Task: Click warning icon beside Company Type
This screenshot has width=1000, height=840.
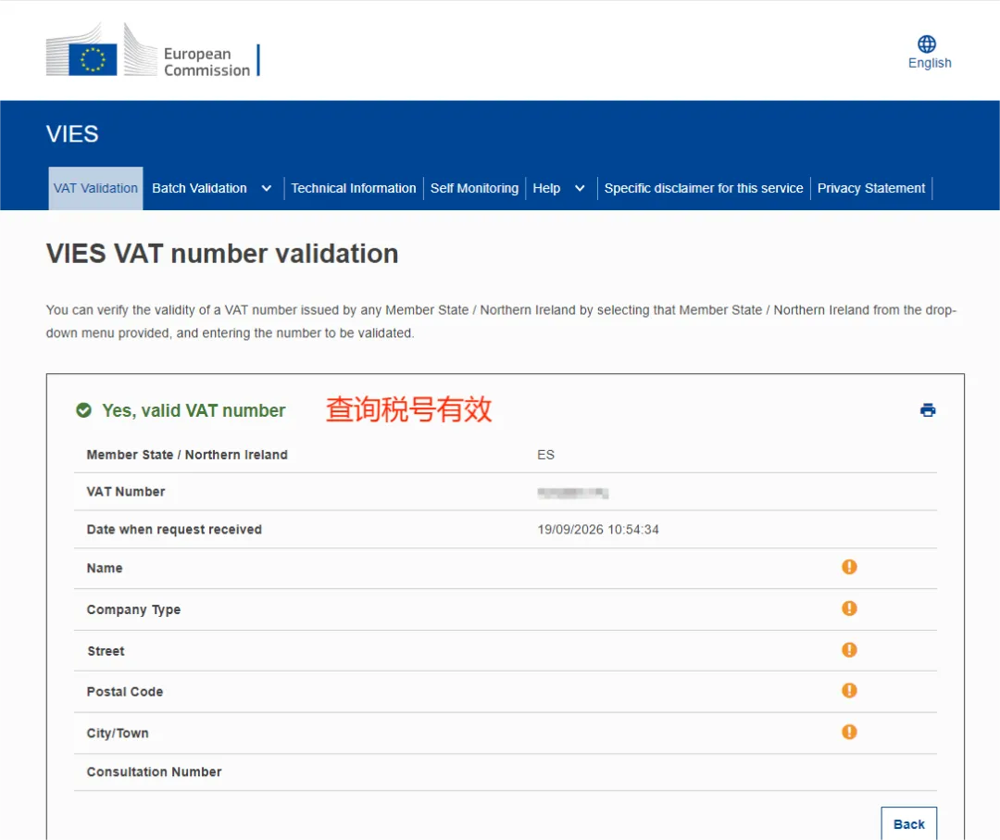Action: (849, 608)
